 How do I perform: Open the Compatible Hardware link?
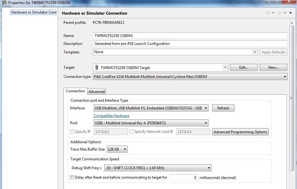[111, 116]
